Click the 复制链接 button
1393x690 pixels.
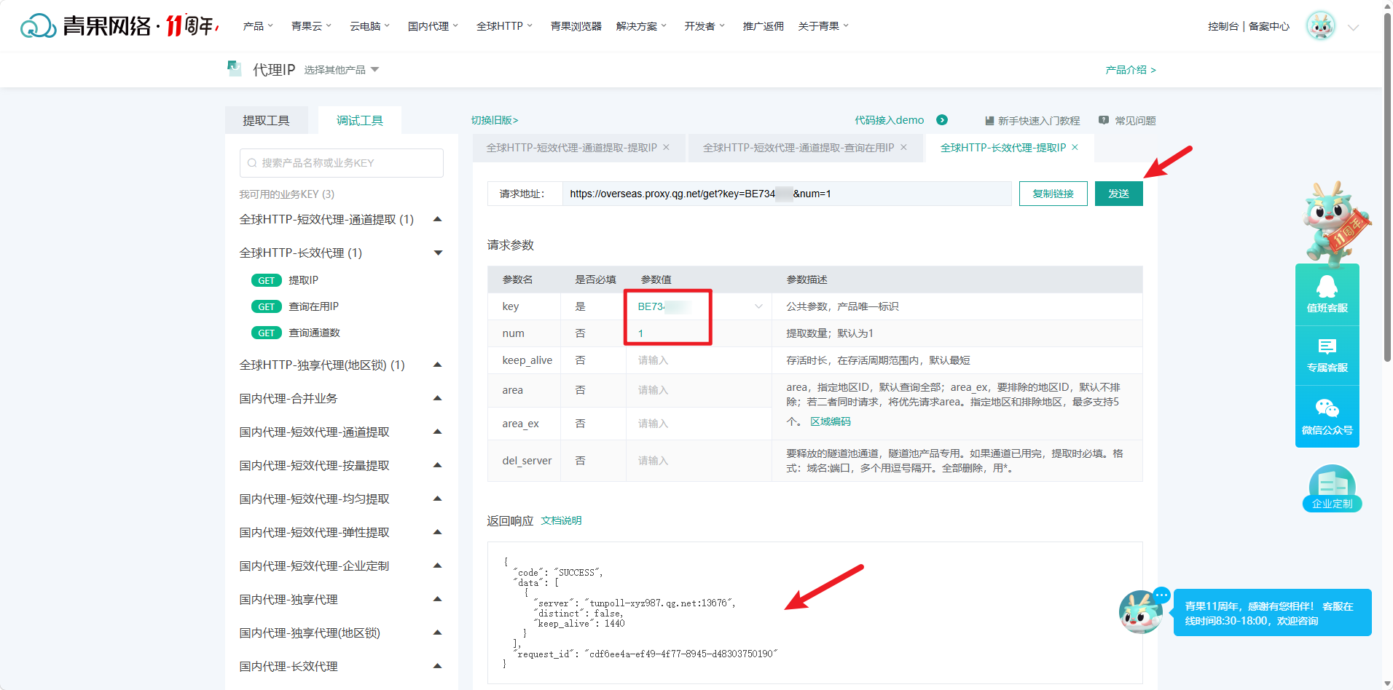pos(1053,194)
